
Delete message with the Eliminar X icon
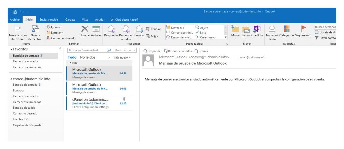(85, 29)
